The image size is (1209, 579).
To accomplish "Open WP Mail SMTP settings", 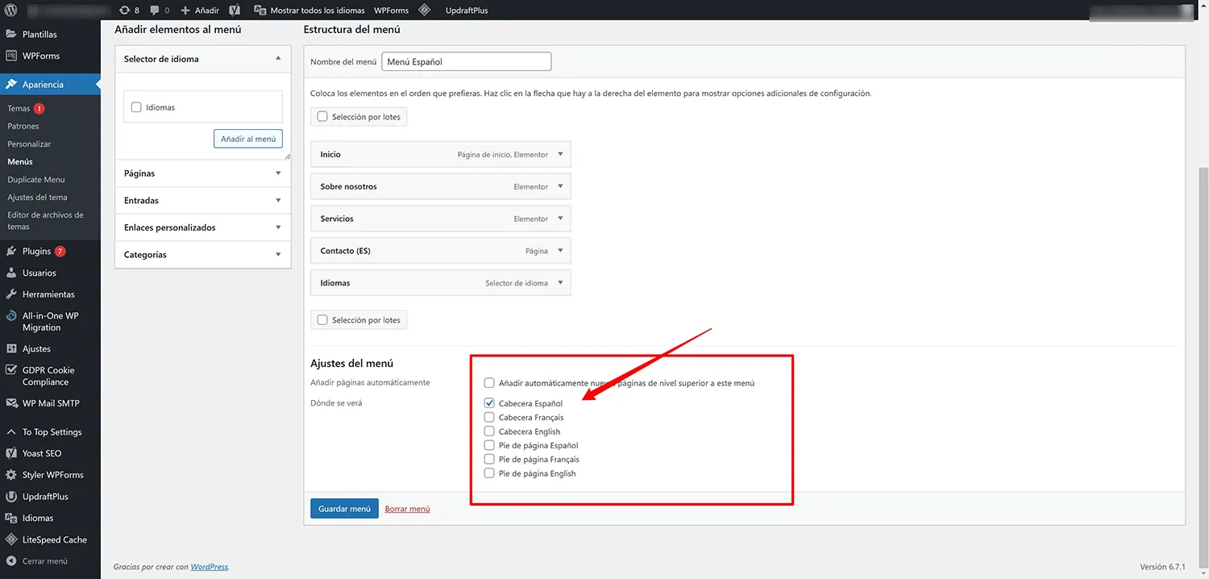I will [51, 403].
